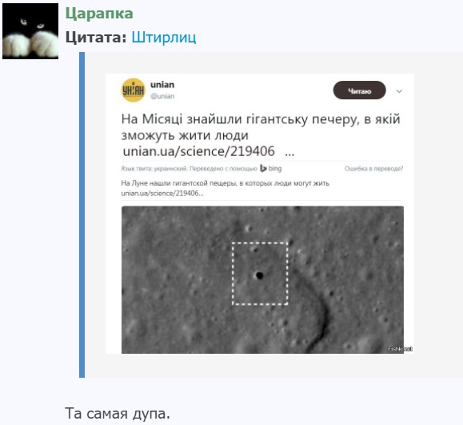
Task: Click the unian account name
Action: 162,85
